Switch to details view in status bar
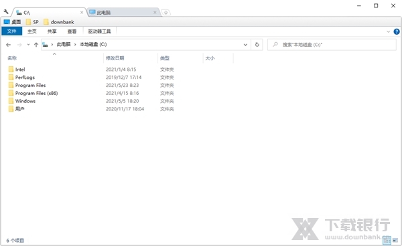The height and width of the screenshot is (246, 402). [387, 241]
